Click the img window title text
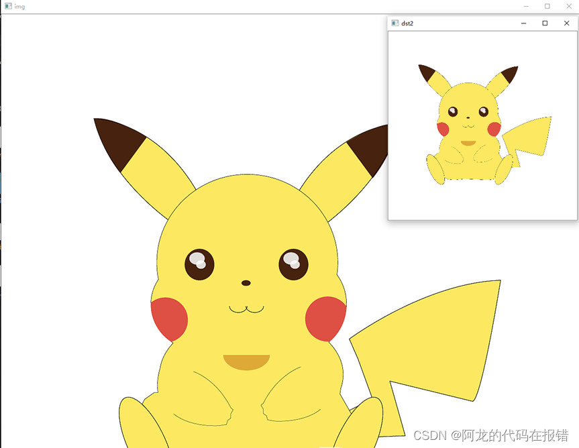This screenshot has height=448, width=579. (19, 7)
